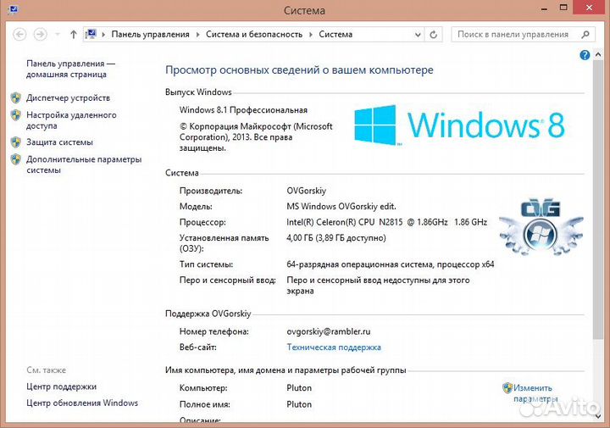The height and width of the screenshot is (428, 610).
Task: Click memory value 4,00 ГБ
Action: (x=336, y=238)
